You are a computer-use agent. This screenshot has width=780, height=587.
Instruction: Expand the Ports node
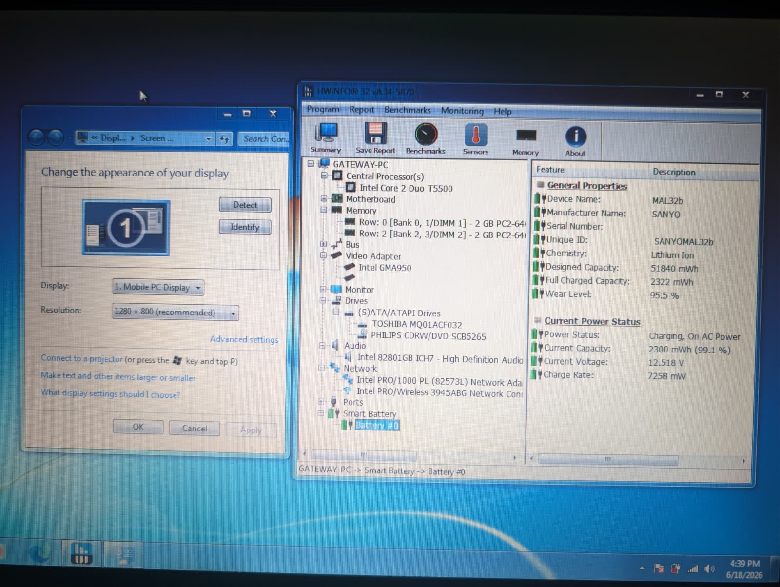click(321, 402)
